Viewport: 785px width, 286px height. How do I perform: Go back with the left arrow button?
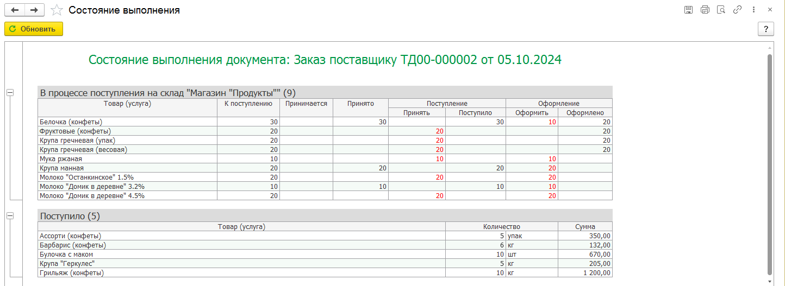click(15, 10)
